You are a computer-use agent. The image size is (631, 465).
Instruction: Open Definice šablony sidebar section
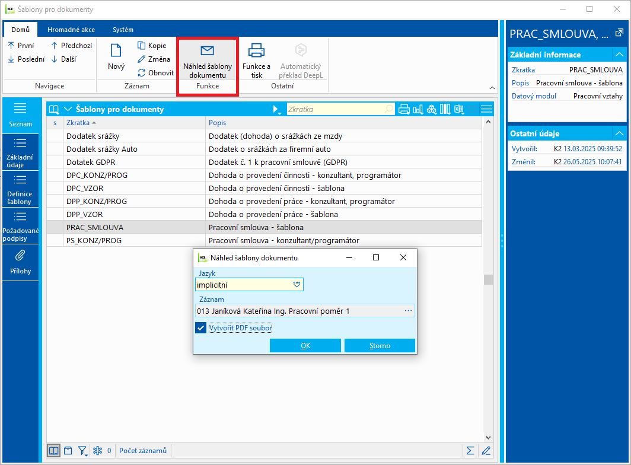click(x=20, y=189)
